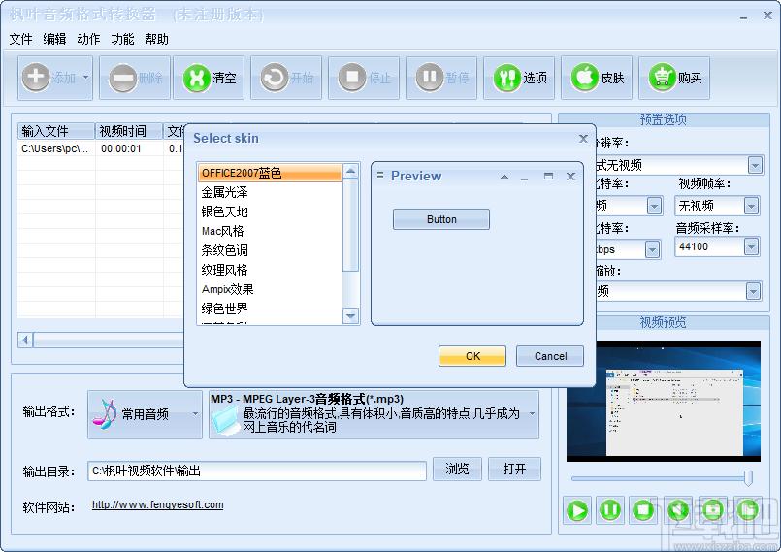Click the 购买 (Buy) toolbar button
The image size is (781, 552).
point(674,78)
